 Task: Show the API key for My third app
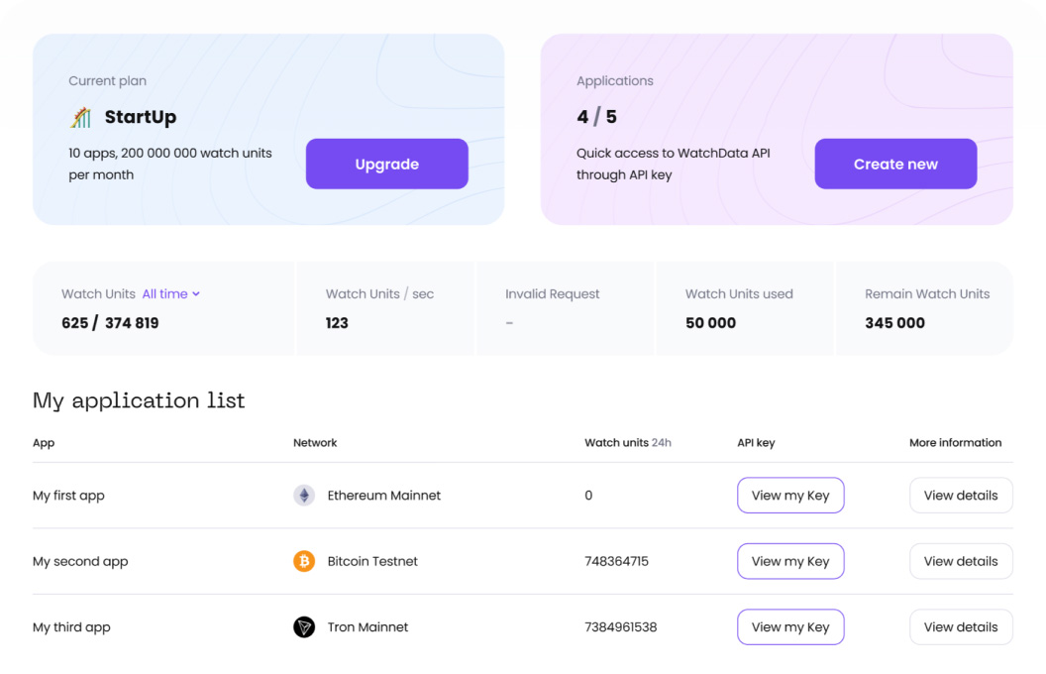click(790, 626)
